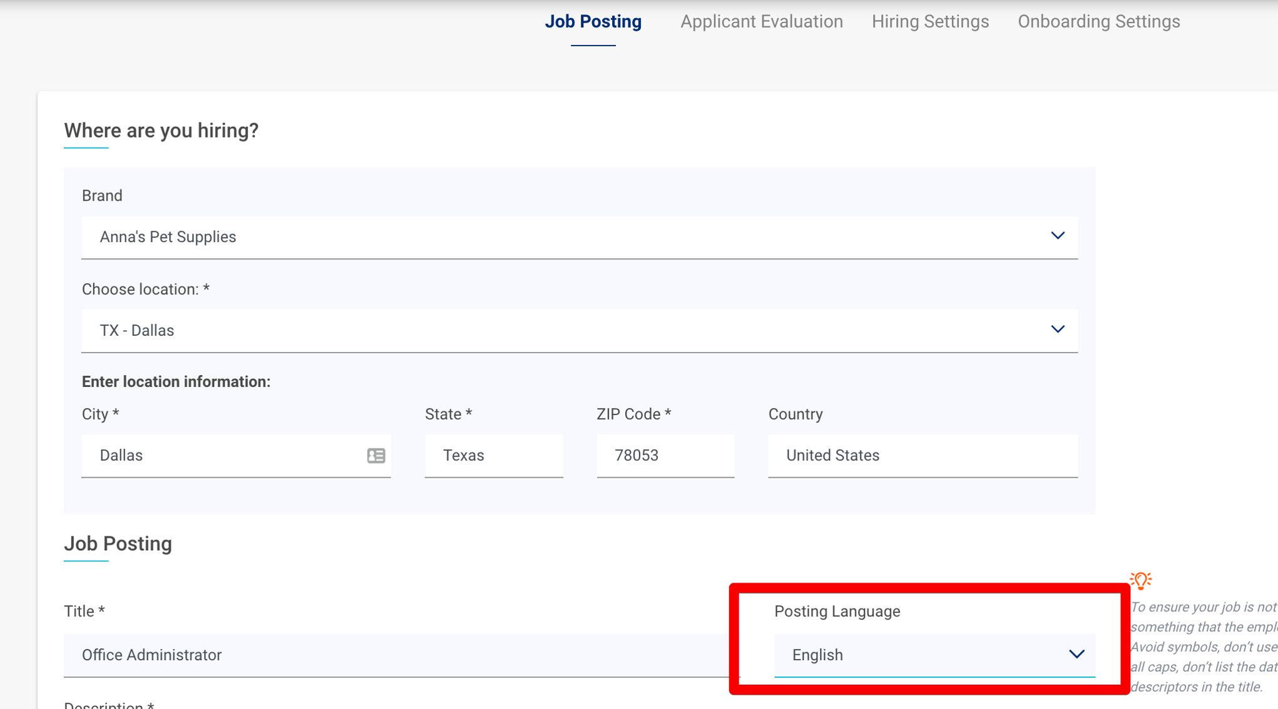
Task: Expand the TX - Dallas location dropdown
Action: (563, 331)
